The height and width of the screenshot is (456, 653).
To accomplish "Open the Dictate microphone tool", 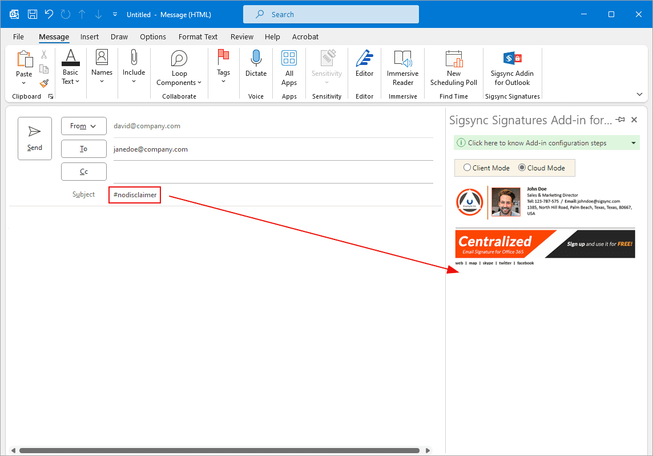I will [x=256, y=59].
